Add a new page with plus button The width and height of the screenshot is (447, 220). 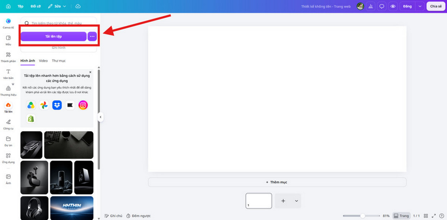(283, 201)
